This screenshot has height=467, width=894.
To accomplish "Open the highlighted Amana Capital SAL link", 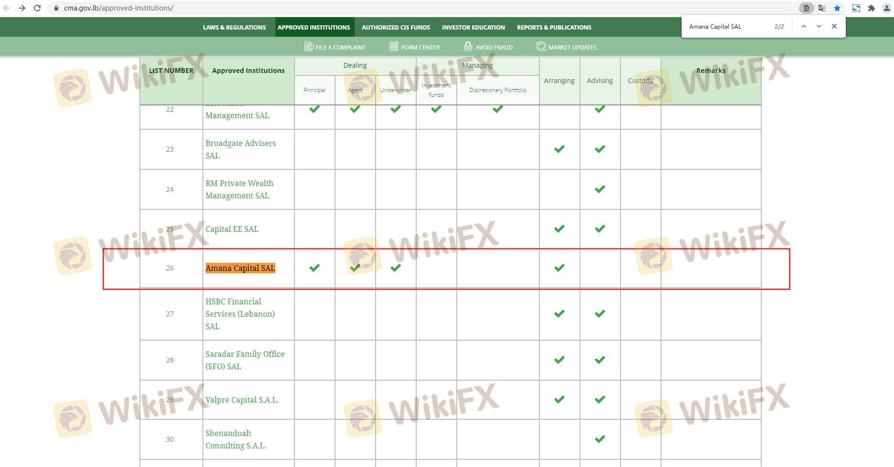I will [x=241, y=268].
